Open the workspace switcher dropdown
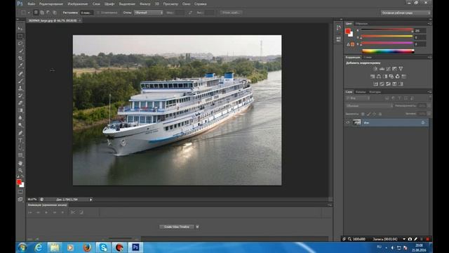The image size is (449, 253). point(406,13)
